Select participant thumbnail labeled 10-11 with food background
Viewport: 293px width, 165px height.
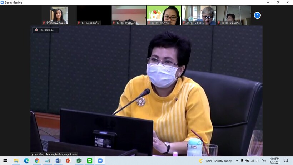click(164, 15)
